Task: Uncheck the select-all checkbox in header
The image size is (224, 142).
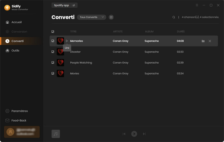Action: [x=53, y=32]
